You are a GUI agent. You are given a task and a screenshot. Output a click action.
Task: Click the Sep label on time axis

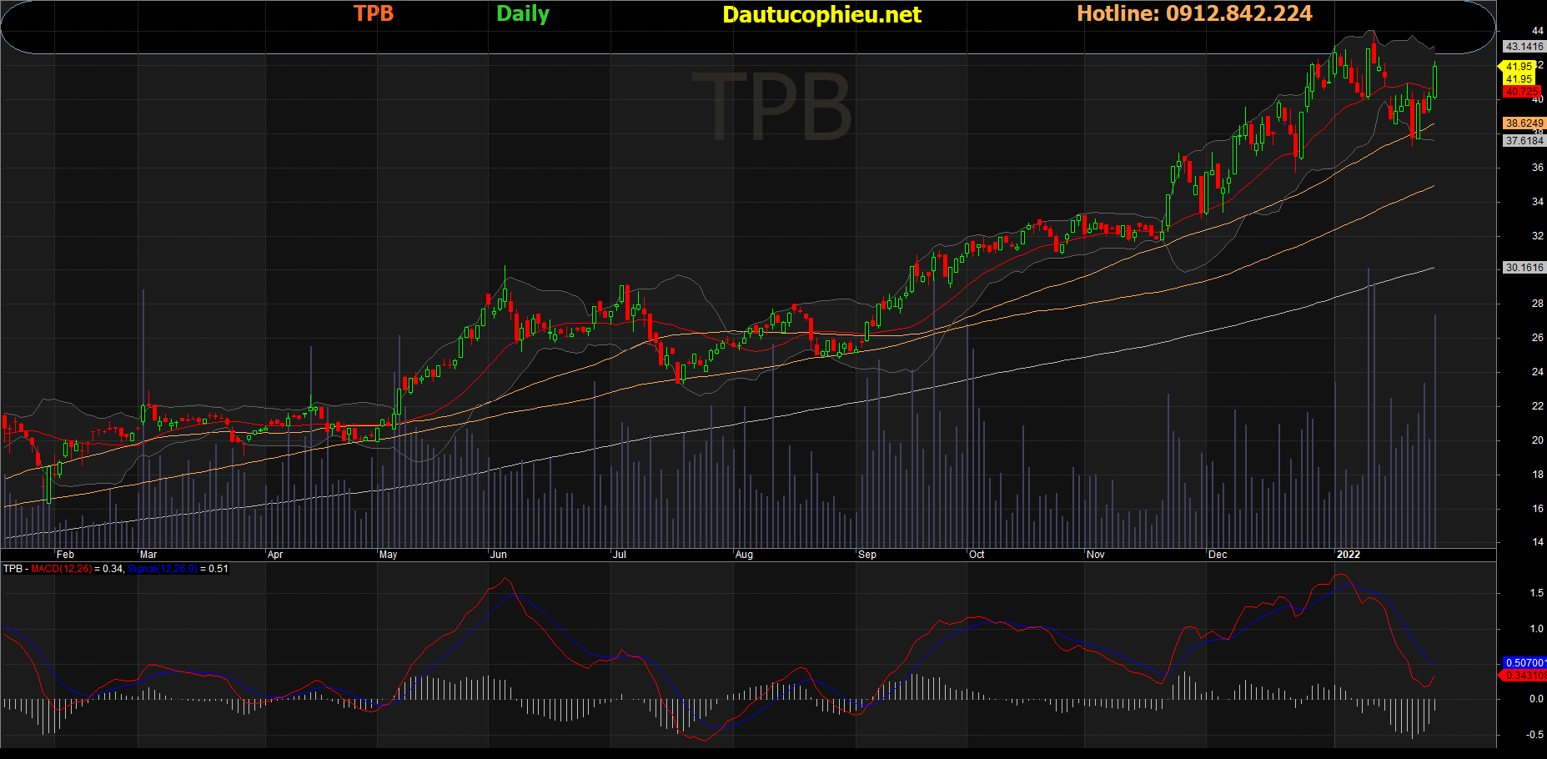click(867, 555)
